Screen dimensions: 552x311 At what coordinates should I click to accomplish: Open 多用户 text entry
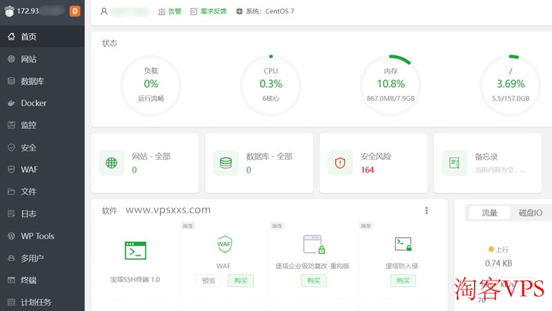pyautogui.click(x=32, y=258)
